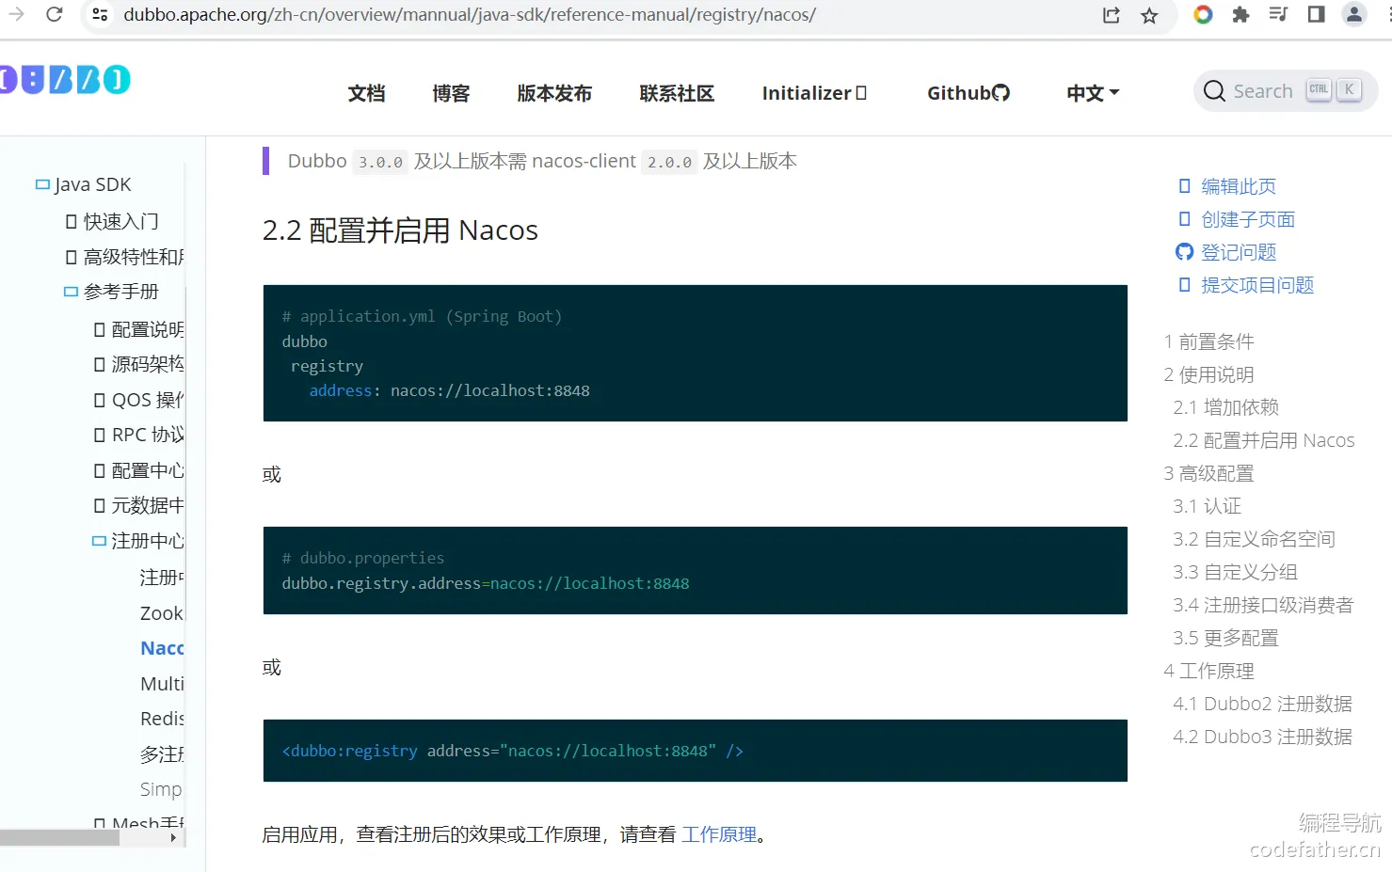Click the 登记问题 link
Screen dimensions: 1392x872
pos(1239,252)
